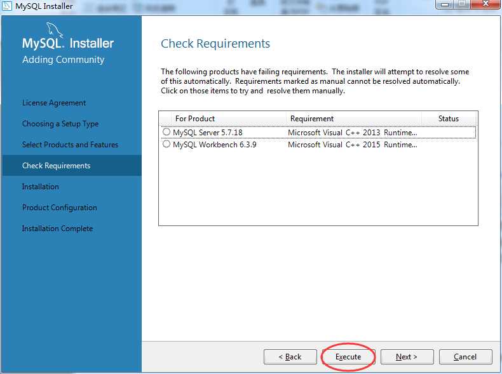Click the Check Requirements page heading

click(215, 44)
